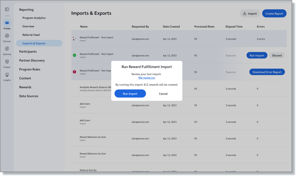Go to Referral Feed menu item
296x176 pixels.
pyautogui.click(x=31, y=35)
